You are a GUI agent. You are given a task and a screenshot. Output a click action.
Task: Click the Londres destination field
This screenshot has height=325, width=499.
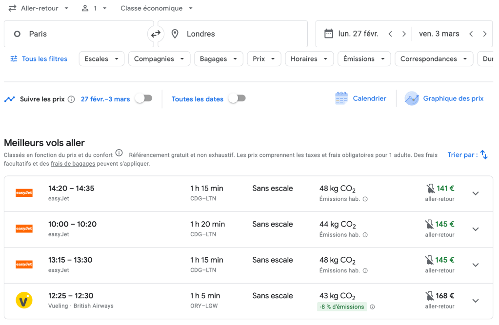click(x=234, y=34)
